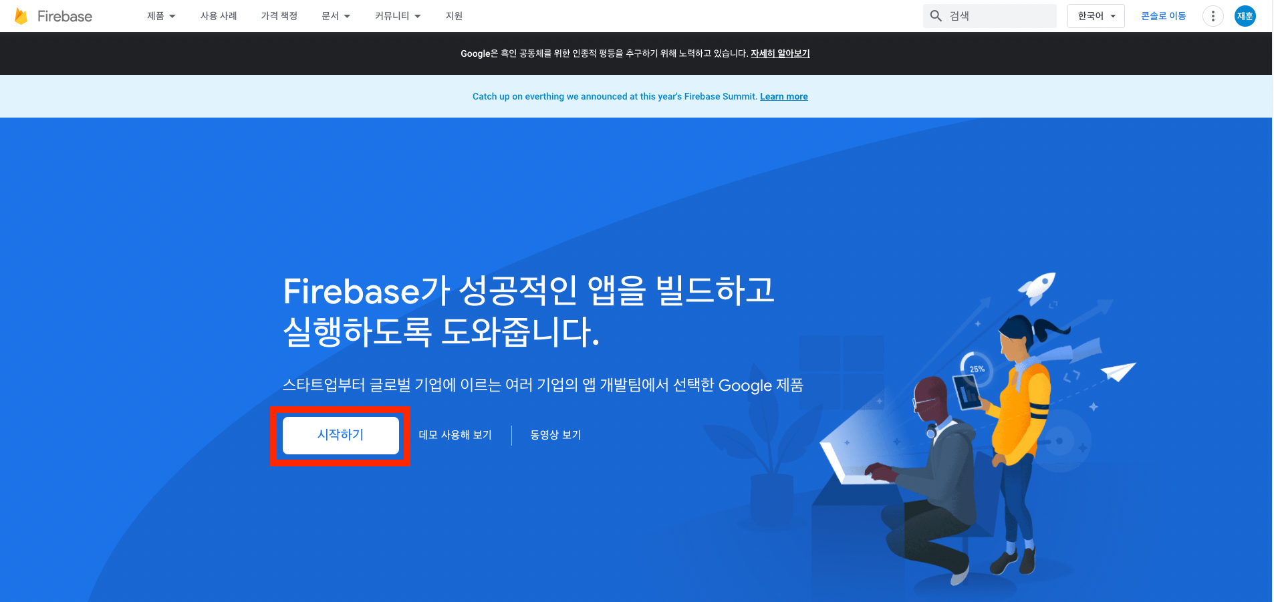The height and width of the screenshot is (602, 1274).
Task: Click the 콘솔로 이동 link
Action: (1163, 16)
